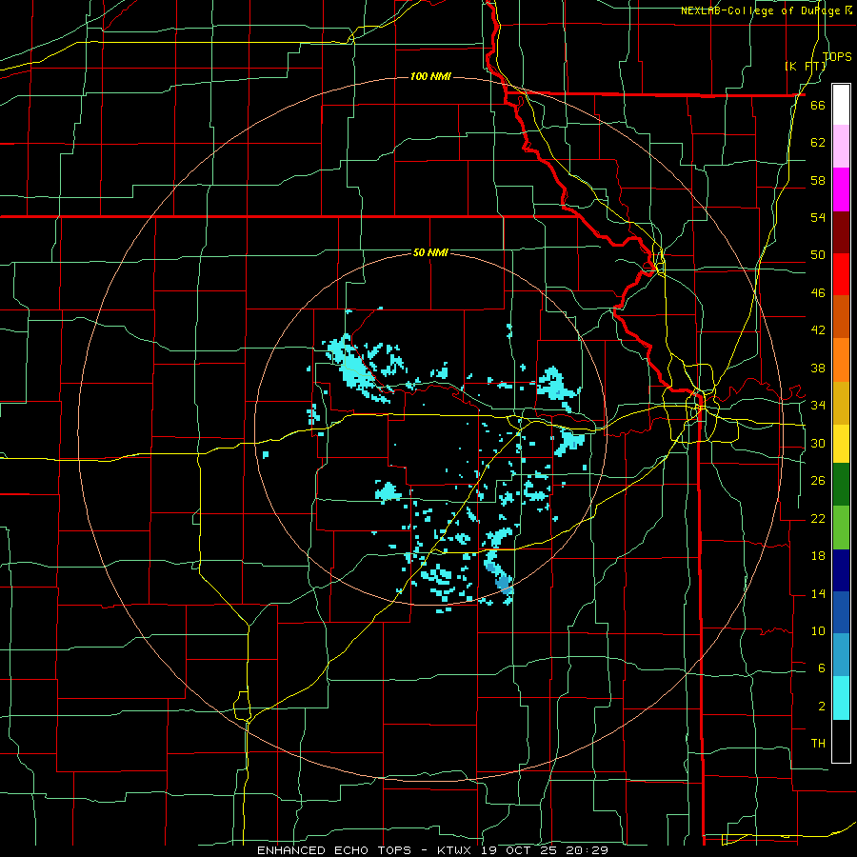Screen dimensions: 857x857
Task: Click the yellow legend swatch
Action: coord(841,444)
